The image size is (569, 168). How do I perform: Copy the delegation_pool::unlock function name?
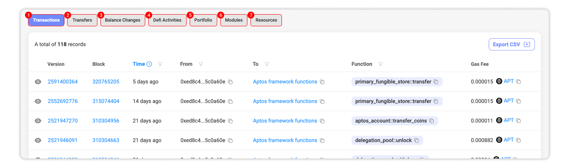(x=416, y=140)
